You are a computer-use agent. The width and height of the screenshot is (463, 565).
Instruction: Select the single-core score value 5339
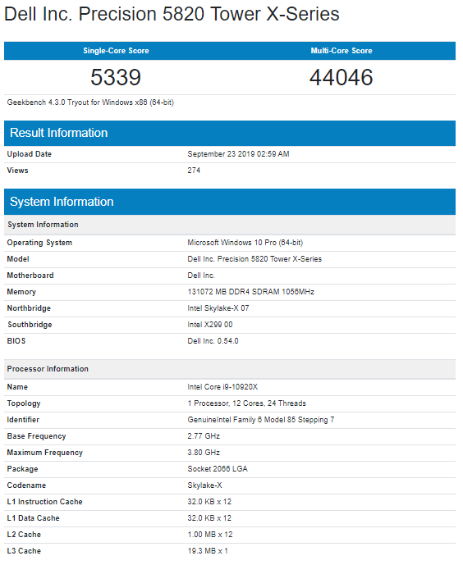coord(116,77)
